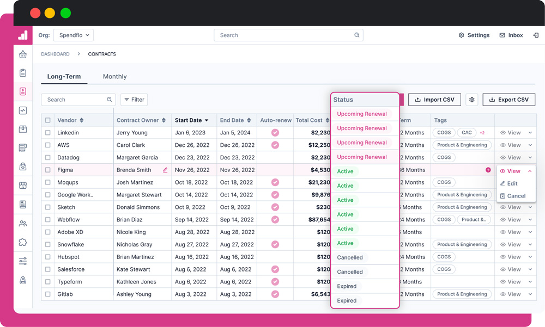Open the Org Spendflo dropdown
Screen dimensions: 545x327
point(74,35)
